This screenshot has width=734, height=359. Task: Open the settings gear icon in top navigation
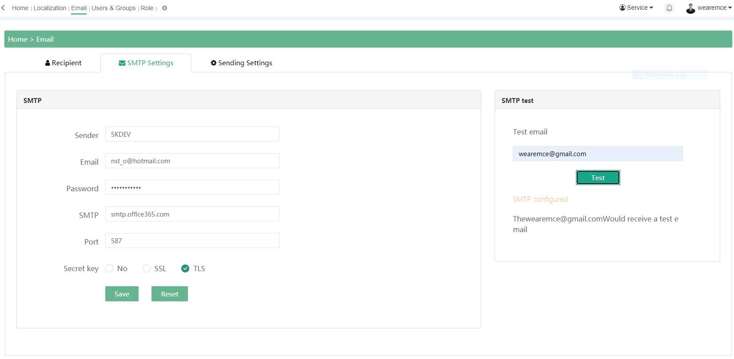164,8
